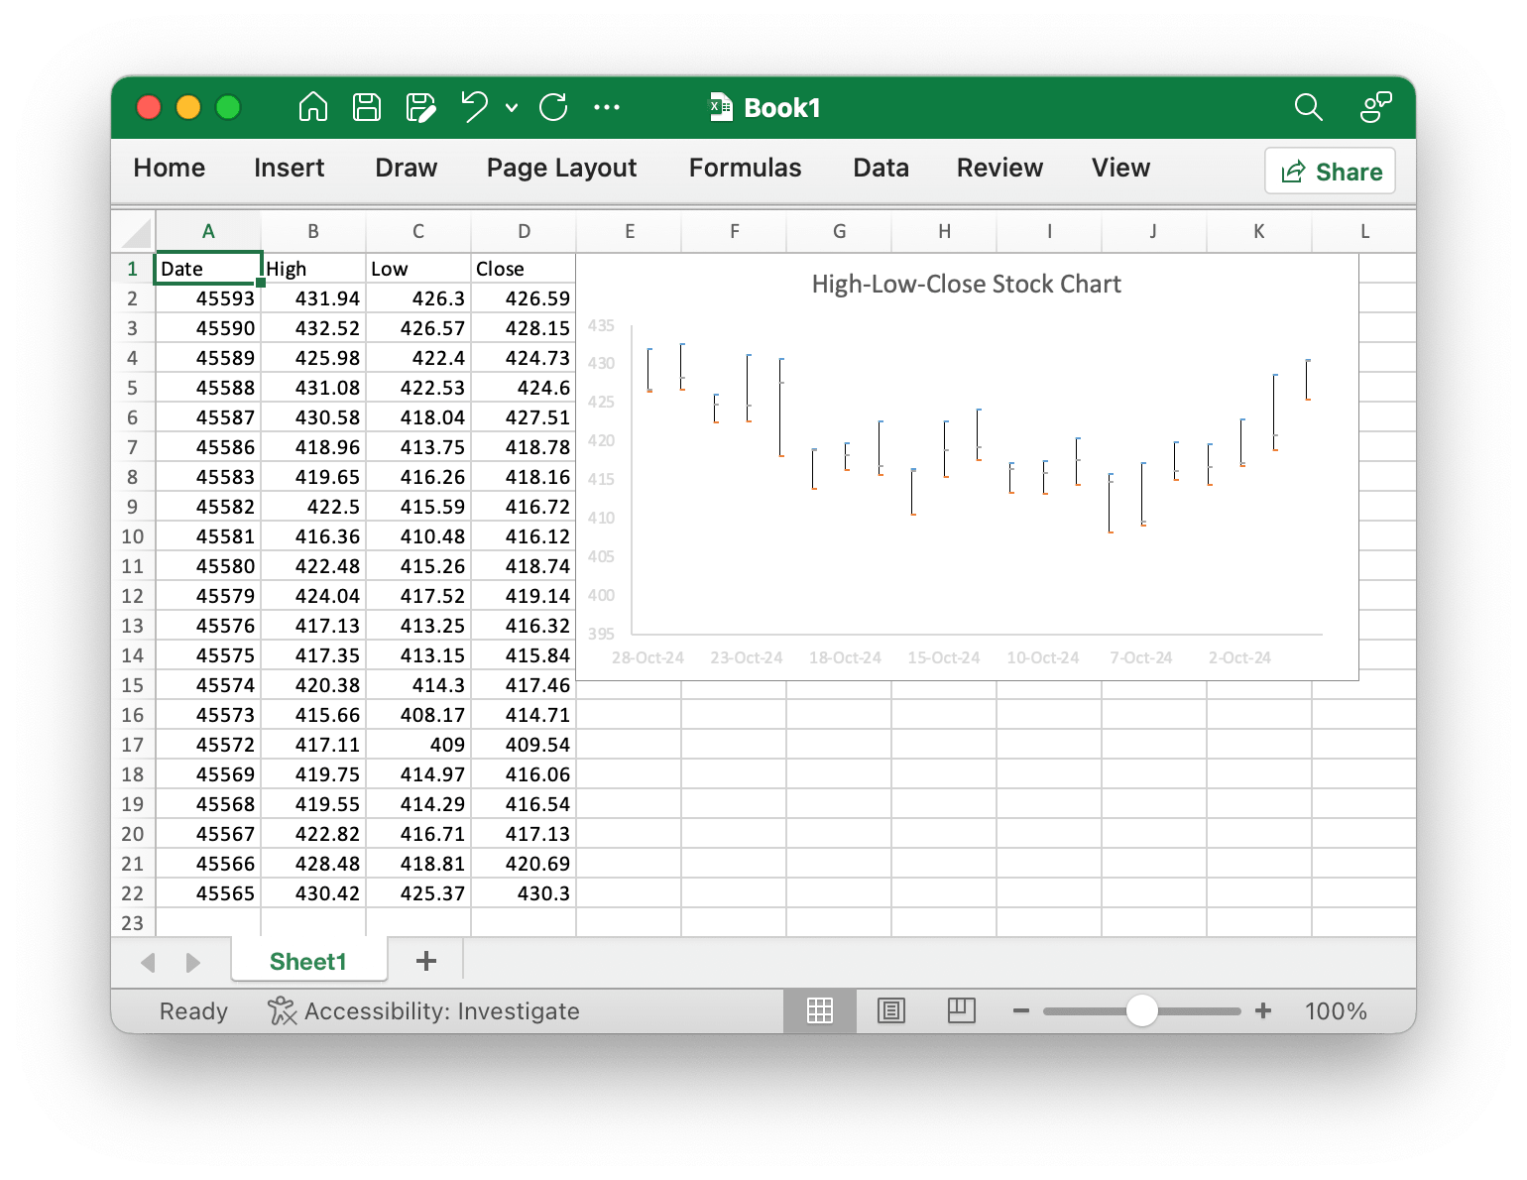Click Accessibility: Investigate status
This screenshot has height=1180, width=1527.
coord(441,1011)
